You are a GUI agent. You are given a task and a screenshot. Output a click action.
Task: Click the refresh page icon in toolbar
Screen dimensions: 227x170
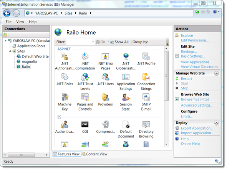click(x=197, y=12)
